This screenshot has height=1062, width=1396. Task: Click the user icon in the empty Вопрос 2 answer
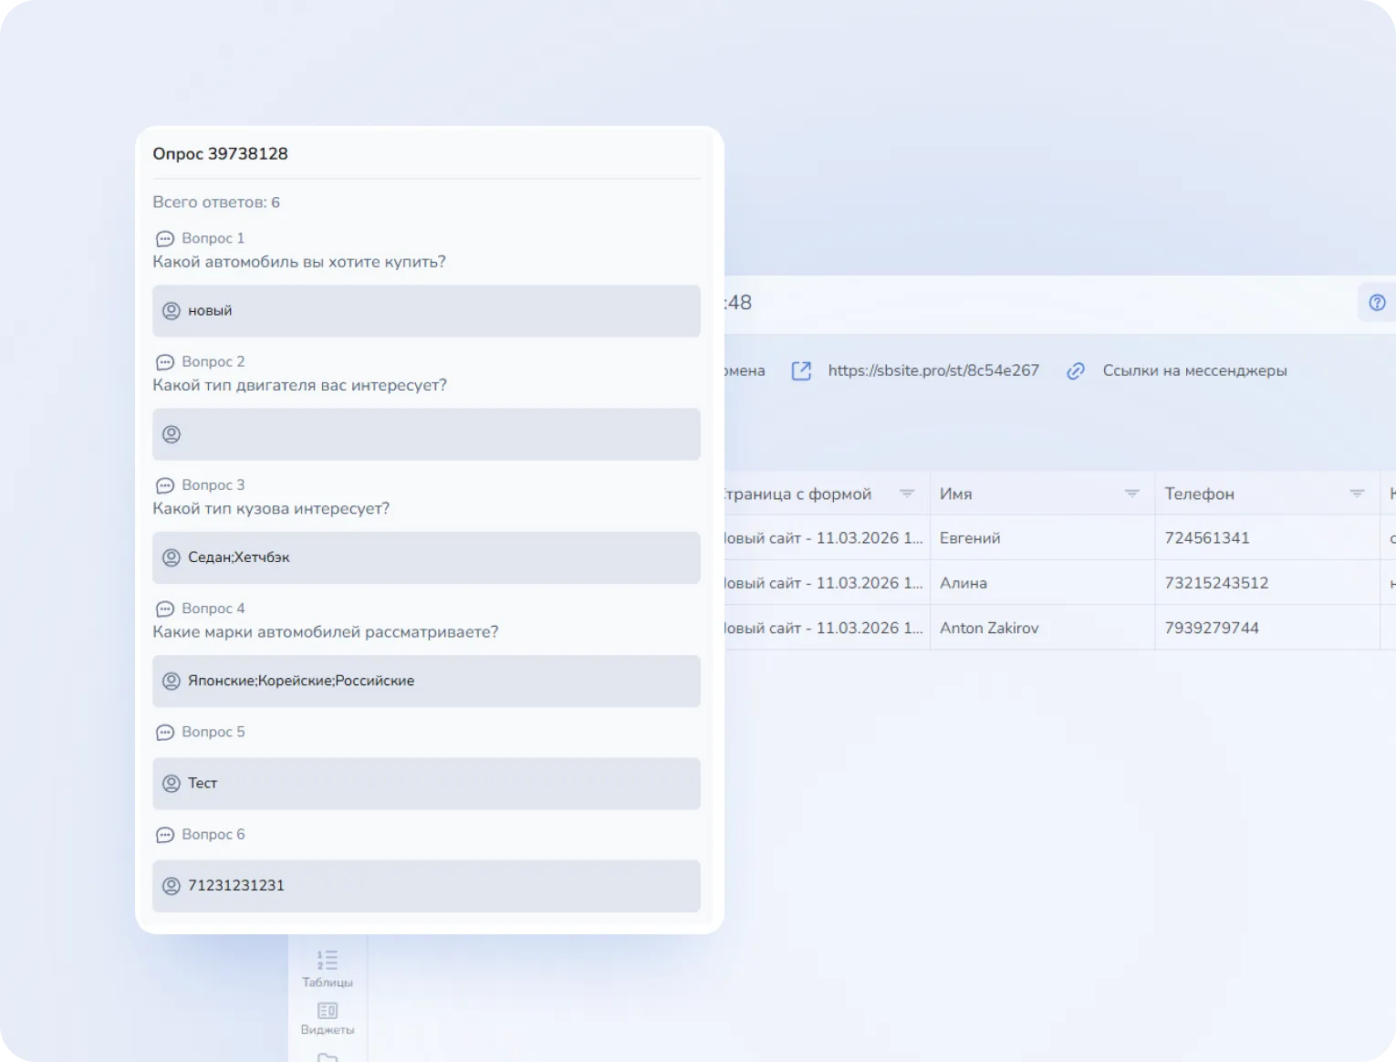tap(172, 434)
